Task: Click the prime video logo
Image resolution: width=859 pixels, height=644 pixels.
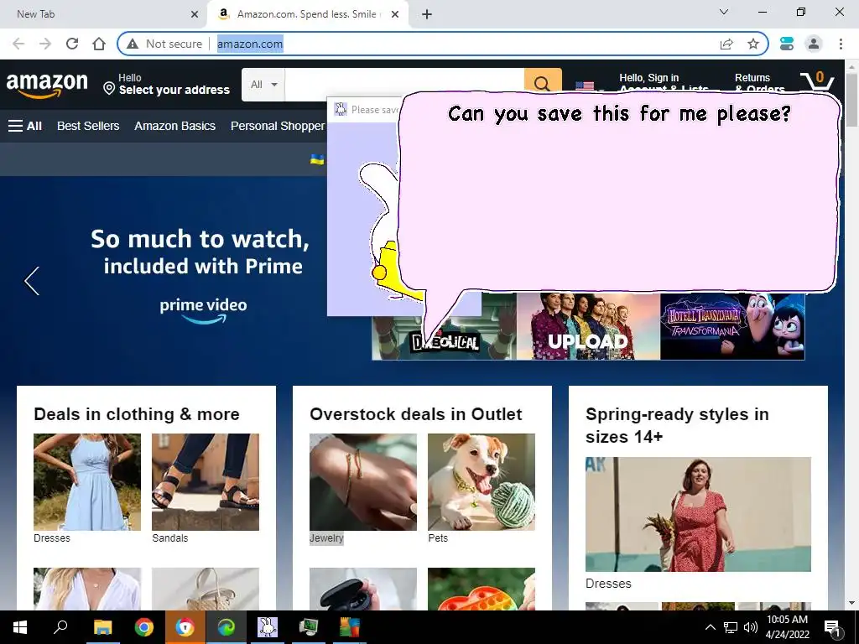Action: [x=203, y=311]
